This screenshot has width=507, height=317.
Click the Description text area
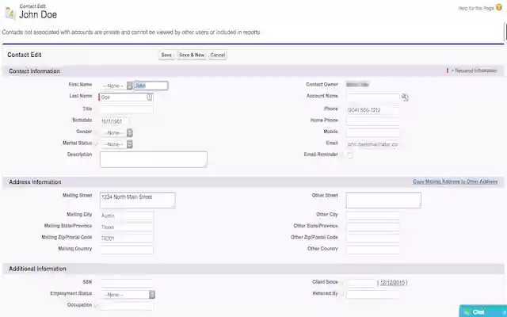coord(154,159)
